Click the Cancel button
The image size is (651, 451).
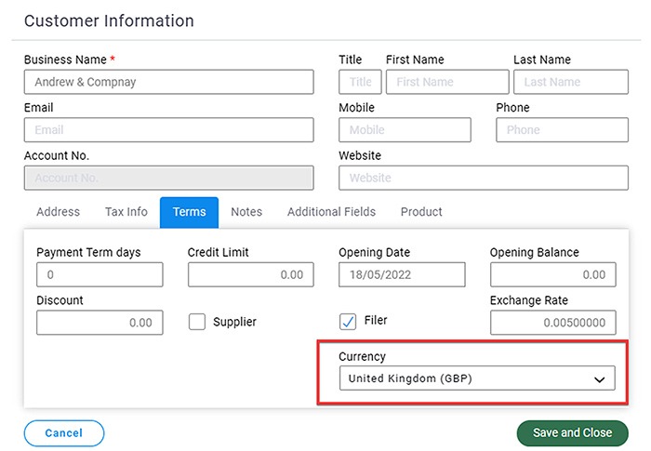coord(64,433)
